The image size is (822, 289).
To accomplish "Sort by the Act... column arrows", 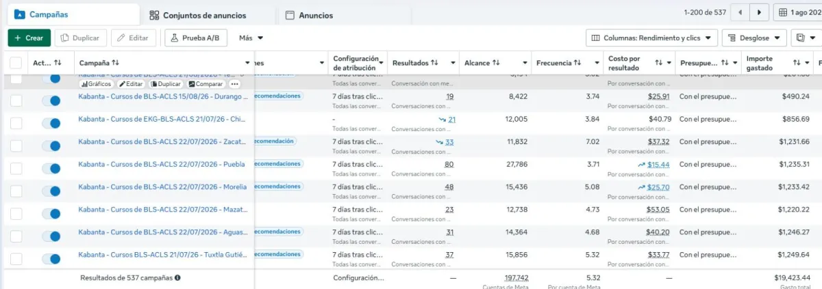I will point(58,63).
